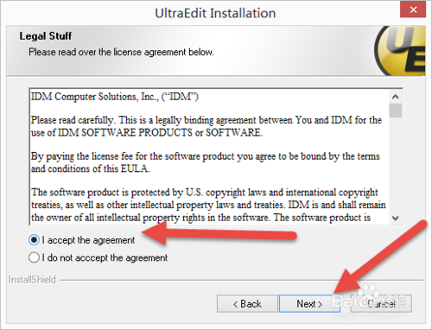Cancel the UltraEdit installation

click(x=381, y=303)
